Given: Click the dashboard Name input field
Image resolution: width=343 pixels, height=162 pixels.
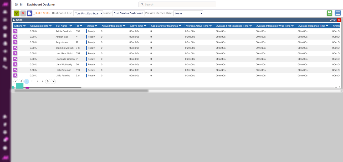Looking at the screenshot, I should click(128, 13).
